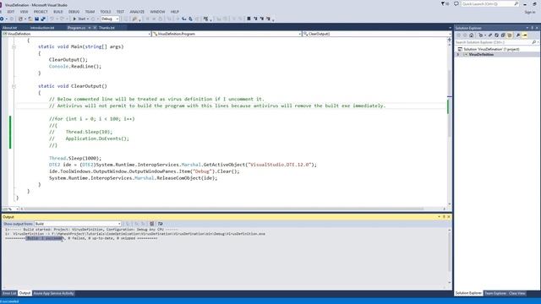Switch to the Class View tab
Viewport: 541px width, 304px height.
pos(517,293)
